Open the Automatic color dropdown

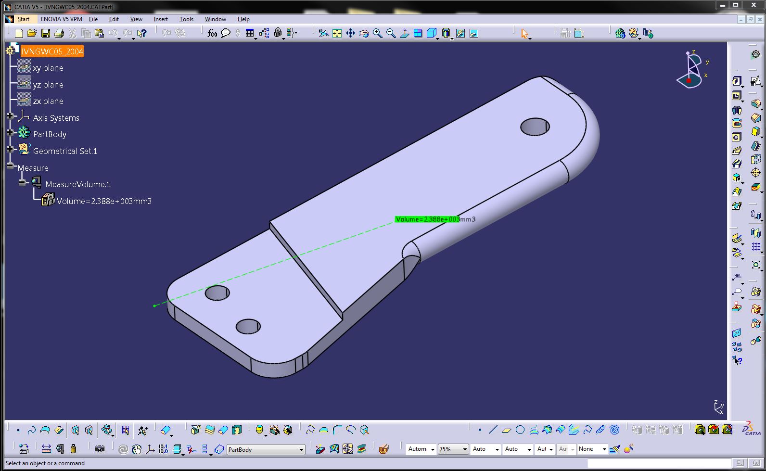(433, 449)
